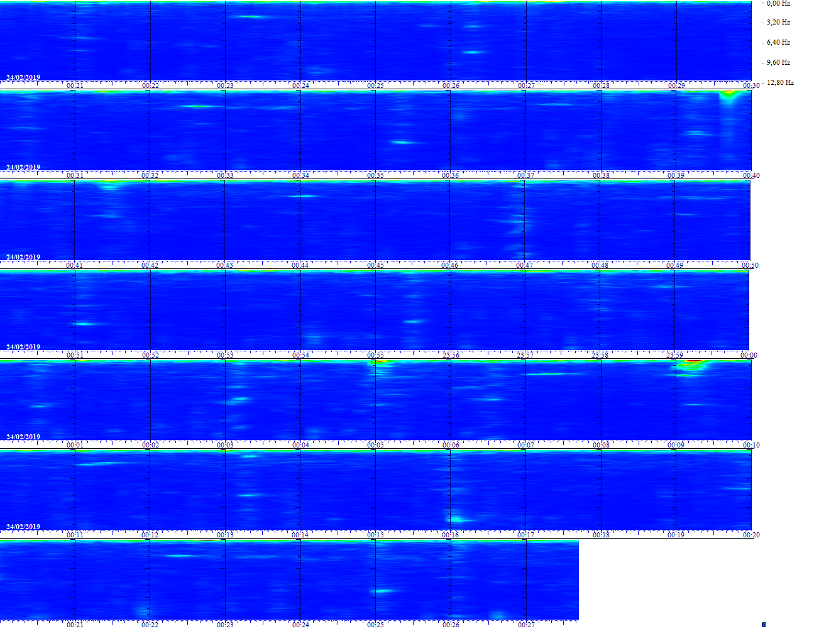
Task: Pick the 00:14 time label
Action: click(x=300, y=535)
